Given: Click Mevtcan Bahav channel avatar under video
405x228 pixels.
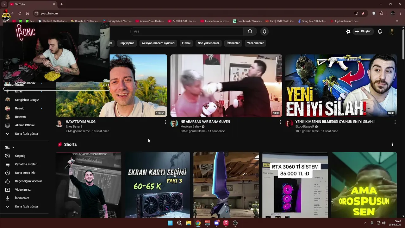Looking at the screenshot, I should point(174,123).
